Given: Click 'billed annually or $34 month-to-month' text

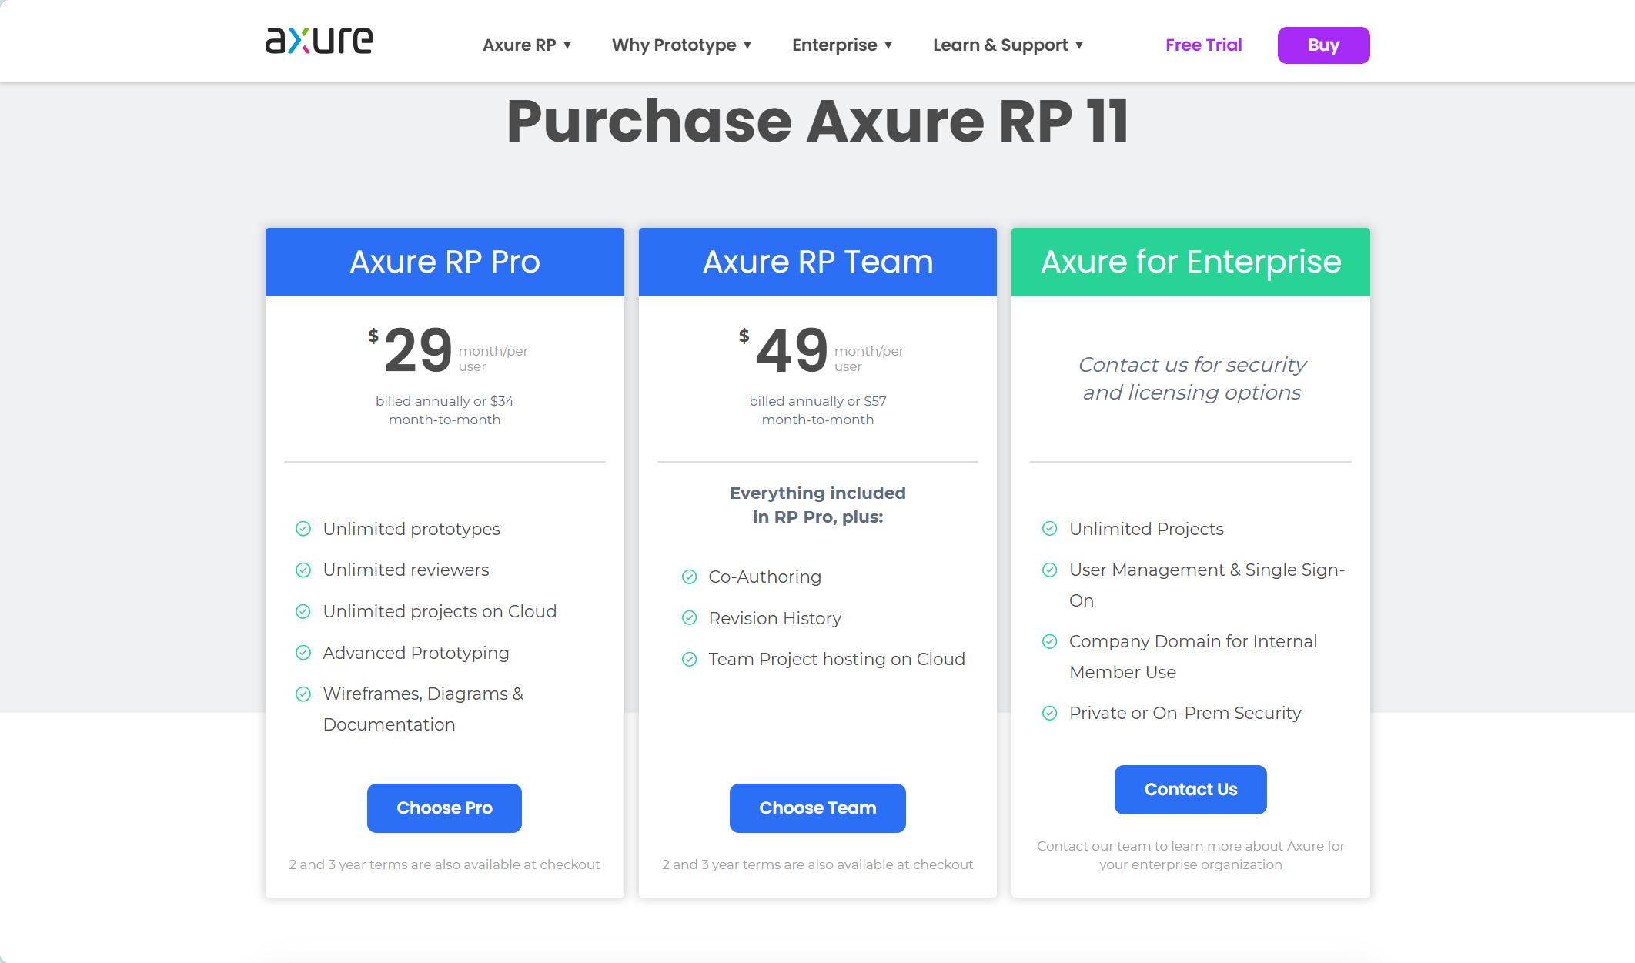Looking at the screenshot, I should [x=445, y=410].
